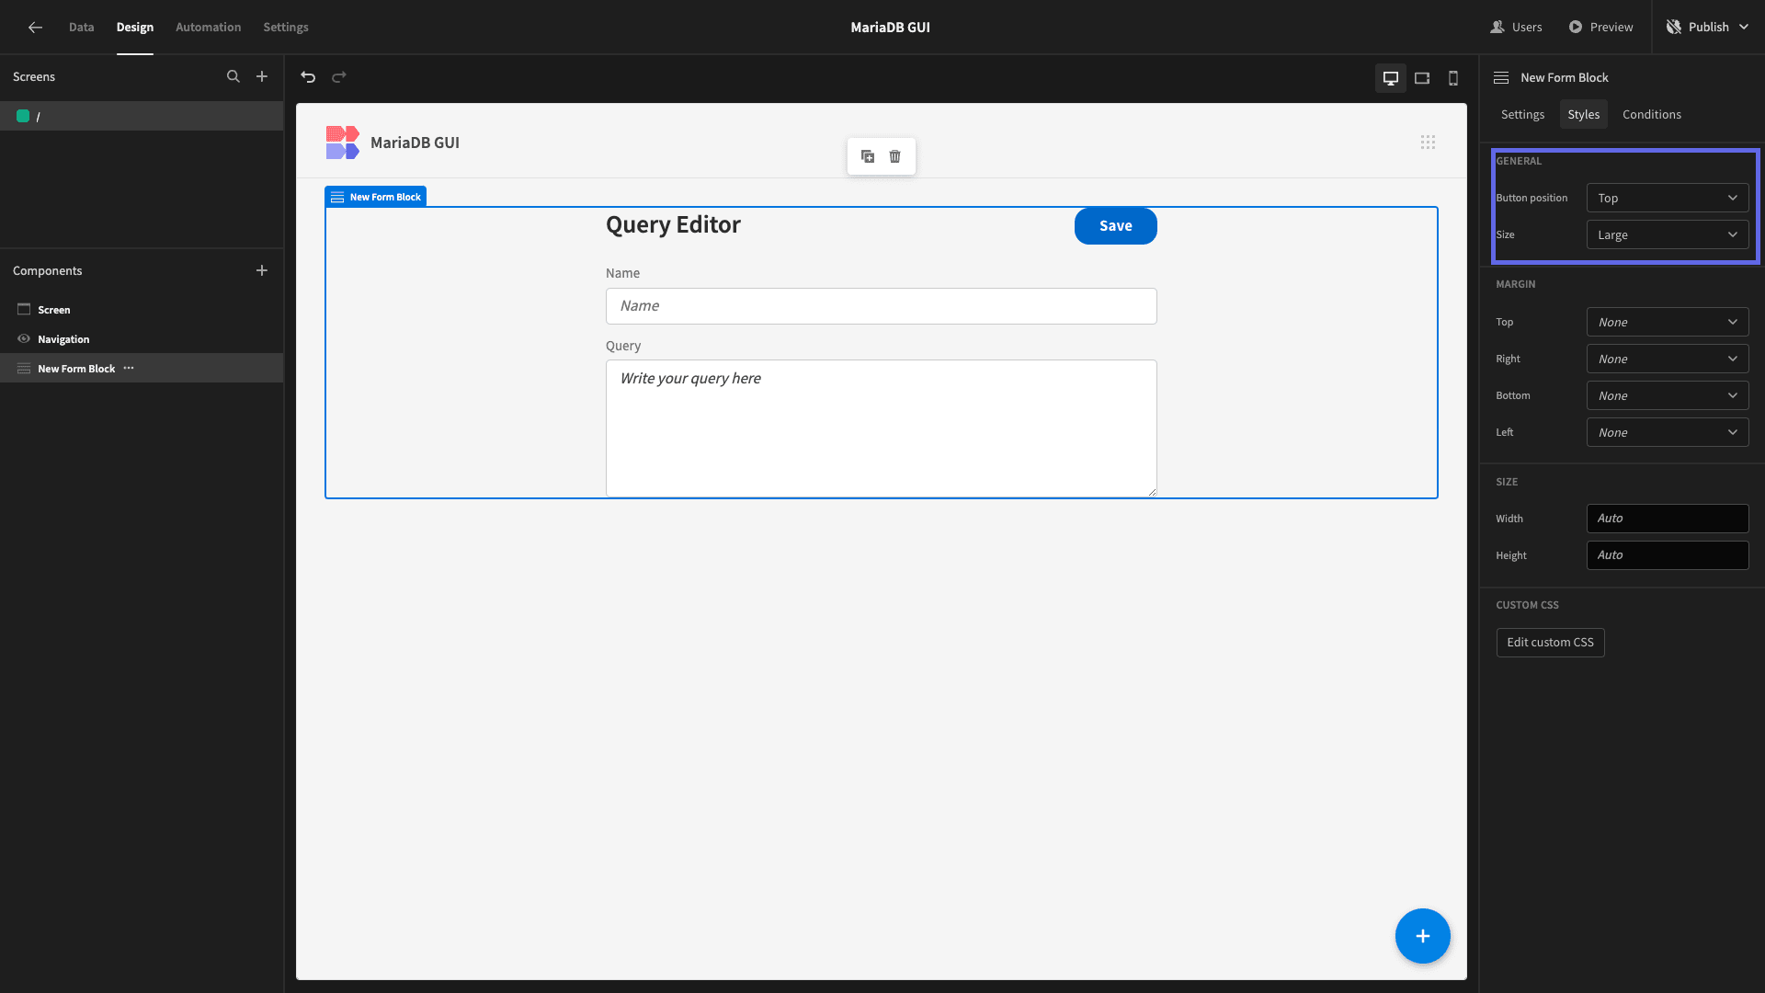
Task: Add a new screen with plus icon
Action: [262, 76]
